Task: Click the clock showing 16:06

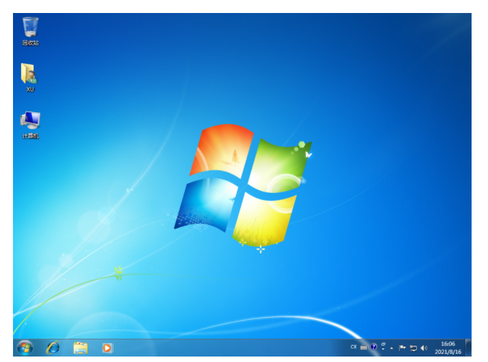Action: 448,344
